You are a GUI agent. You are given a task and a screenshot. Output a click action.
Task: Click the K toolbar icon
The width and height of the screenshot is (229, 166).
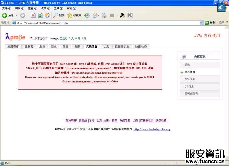point(130,15)
